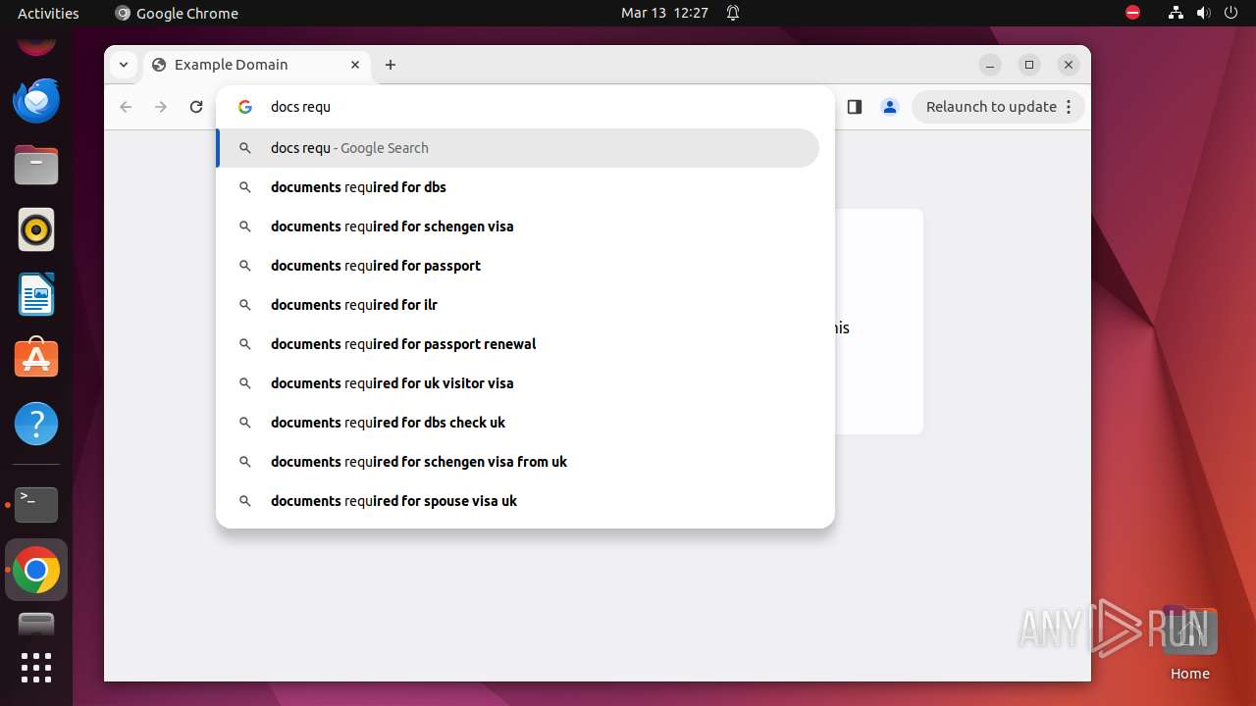Image resolution: width=1256 pixels, height=706 pixels.
Task: Open the Chrome side panel icon
Action: pyautogui.click(x=855, y=107)
